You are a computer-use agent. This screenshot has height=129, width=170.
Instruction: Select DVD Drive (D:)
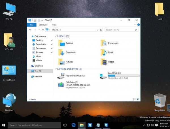pos(74,85)
